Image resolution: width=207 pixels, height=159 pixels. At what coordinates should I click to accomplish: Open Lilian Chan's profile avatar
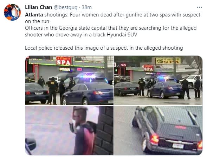12,12
